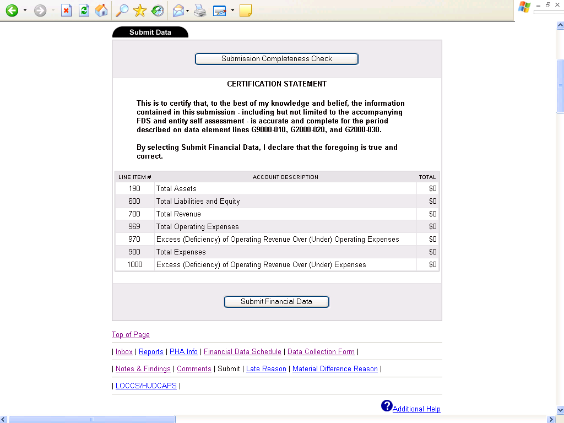Go back with the green Back arrow
This screenshot has width=564, height=423.
tap(12, 10)
